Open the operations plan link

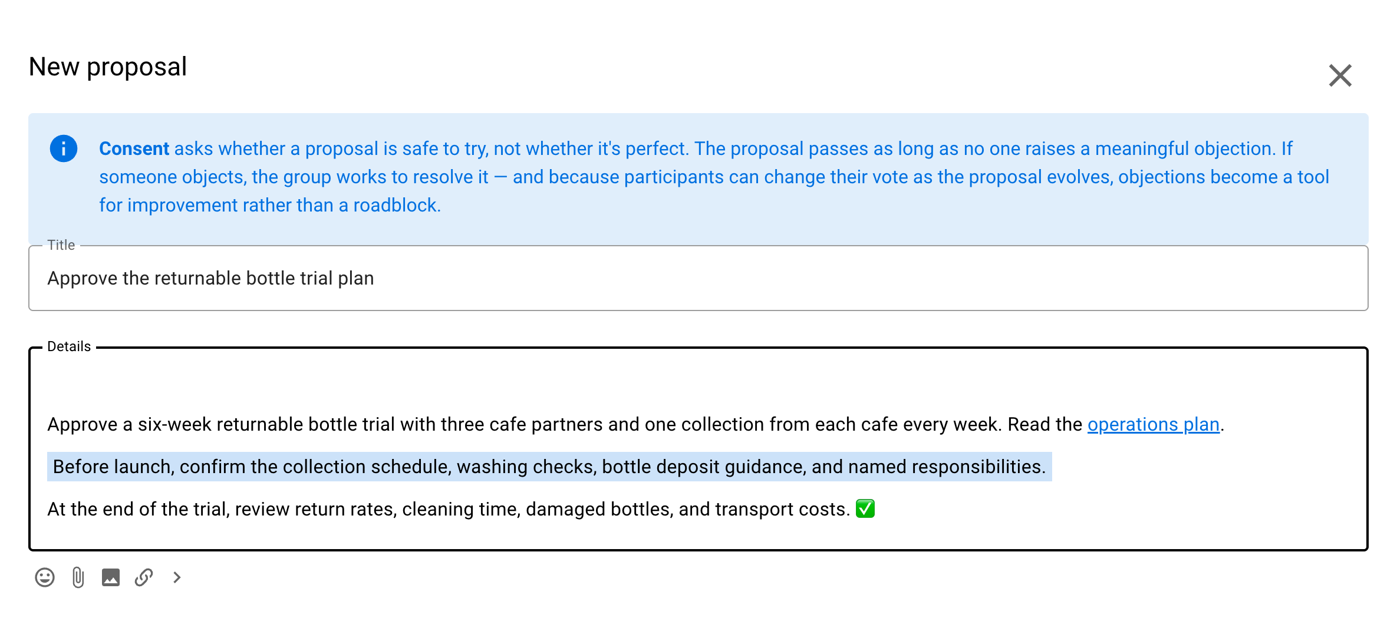[1153, 424]
